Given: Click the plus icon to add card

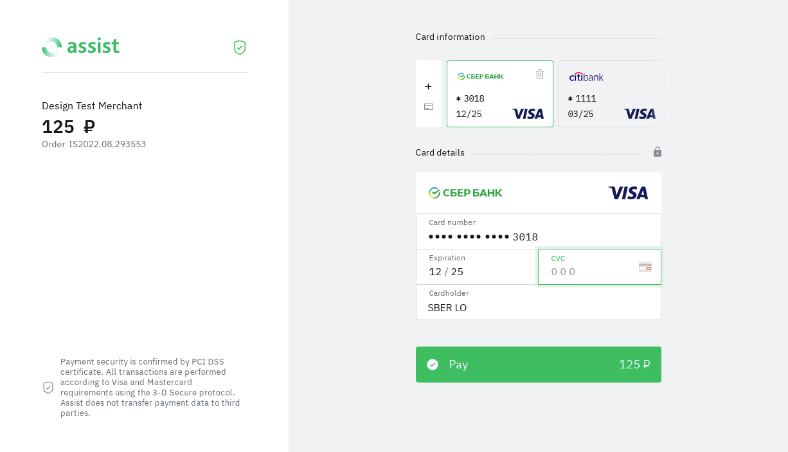Looking at the screenshot, I should (x=428, y=86).
